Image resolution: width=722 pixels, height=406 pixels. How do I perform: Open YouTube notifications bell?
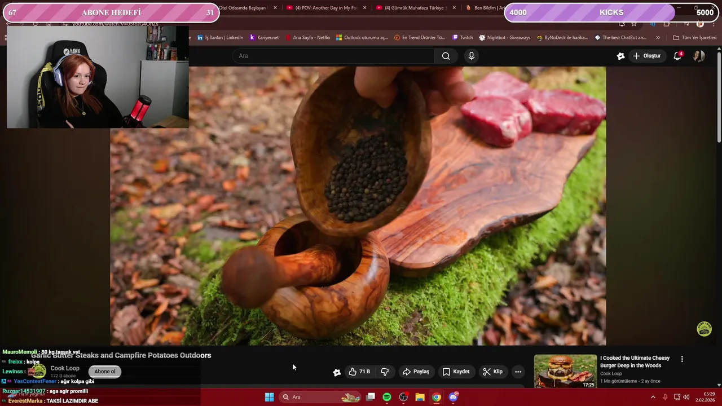coord(678,56)
